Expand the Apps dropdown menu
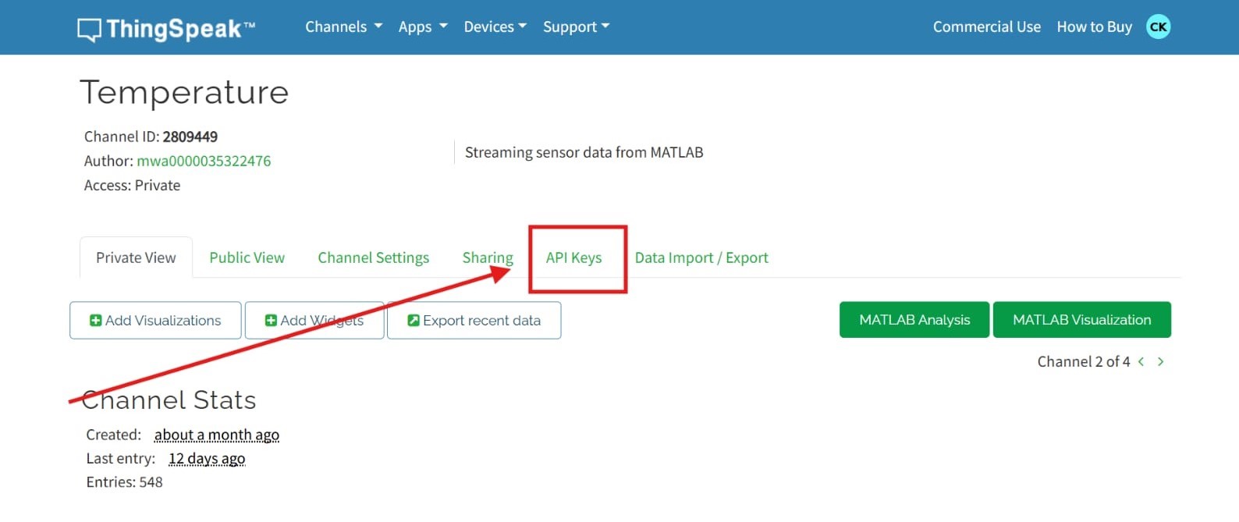 (422, 27)
